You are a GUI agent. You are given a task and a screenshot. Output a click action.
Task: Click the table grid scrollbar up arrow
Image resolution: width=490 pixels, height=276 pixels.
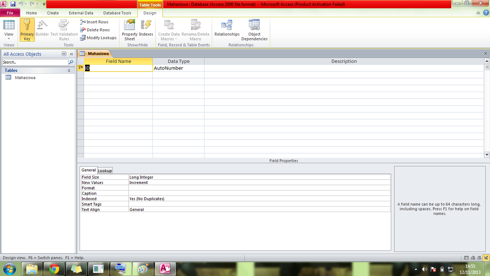[x=487, y=61]
